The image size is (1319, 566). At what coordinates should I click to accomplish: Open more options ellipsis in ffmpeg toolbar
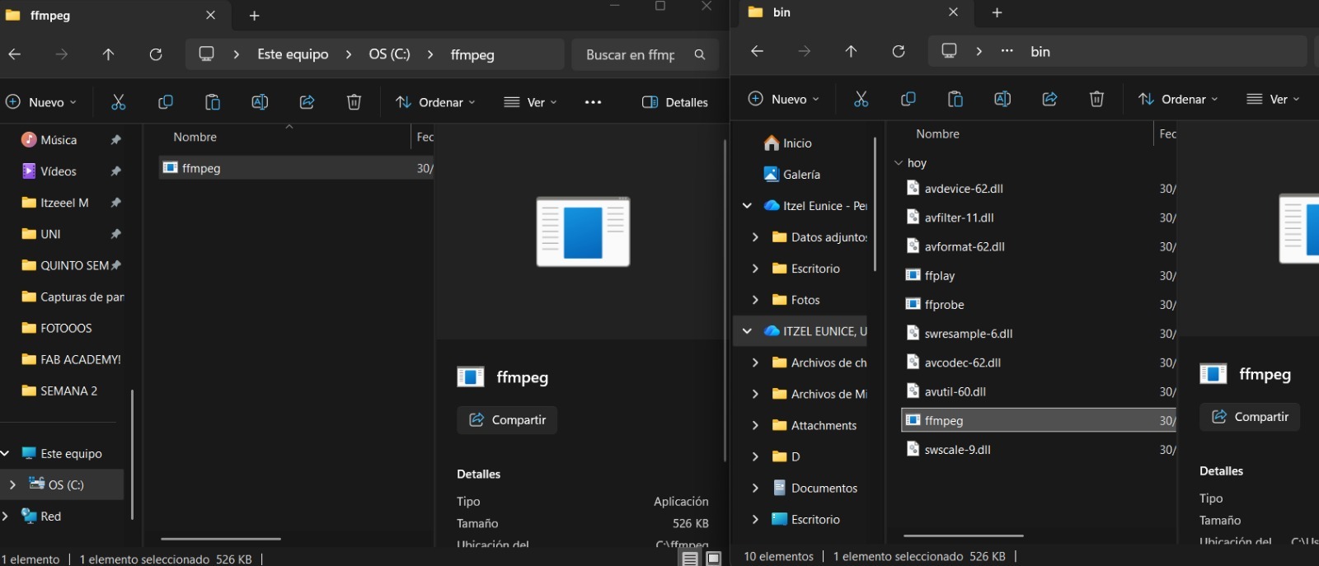click(593, 102)
